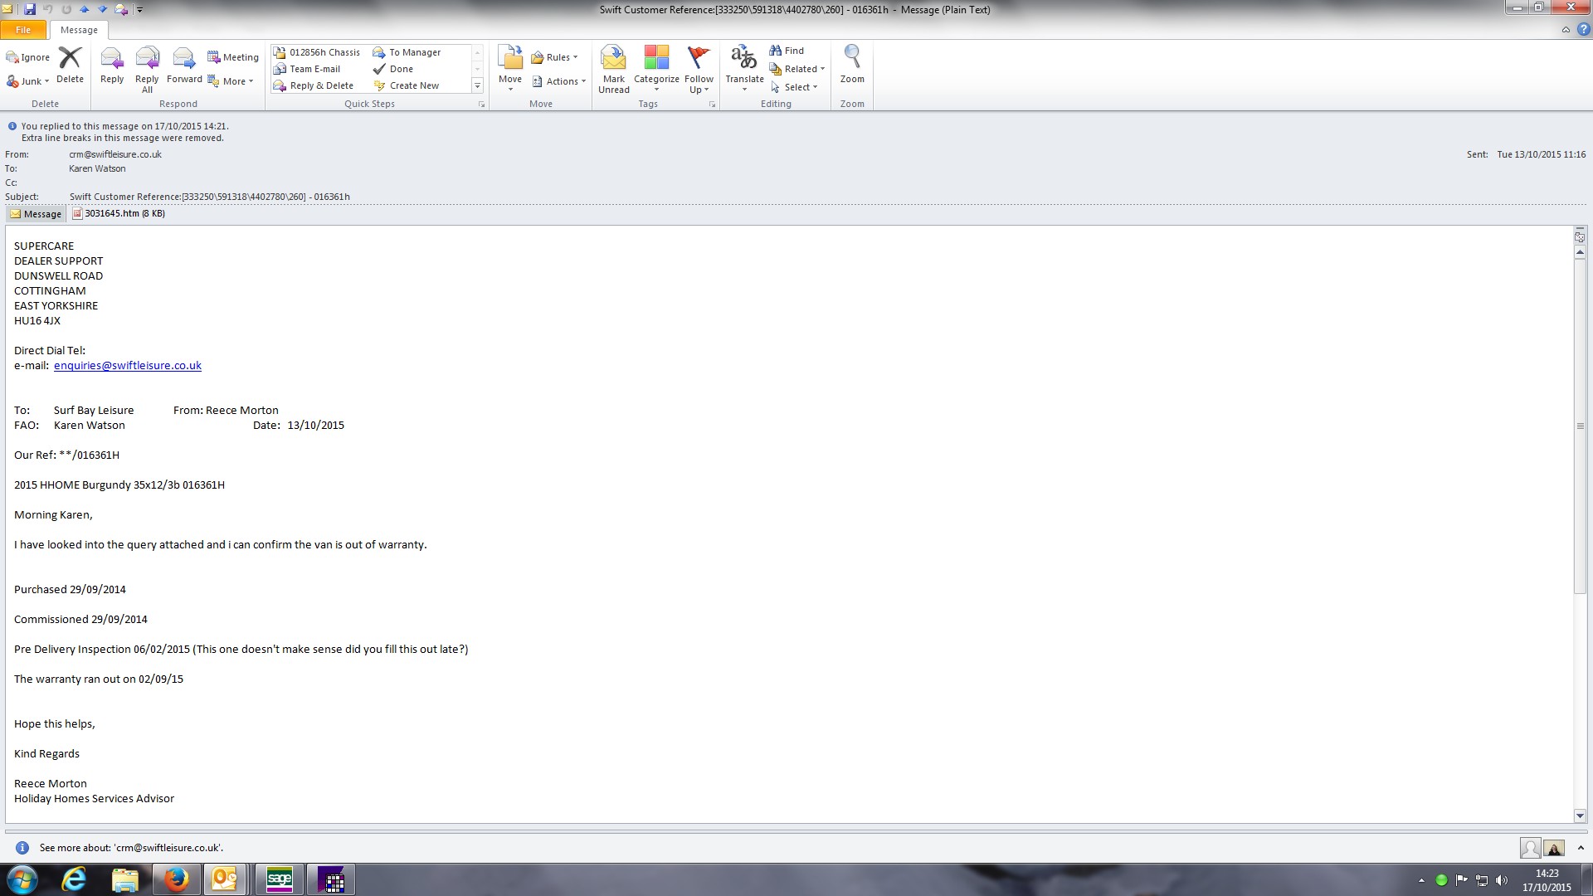Open the File tab

[23, 30]
